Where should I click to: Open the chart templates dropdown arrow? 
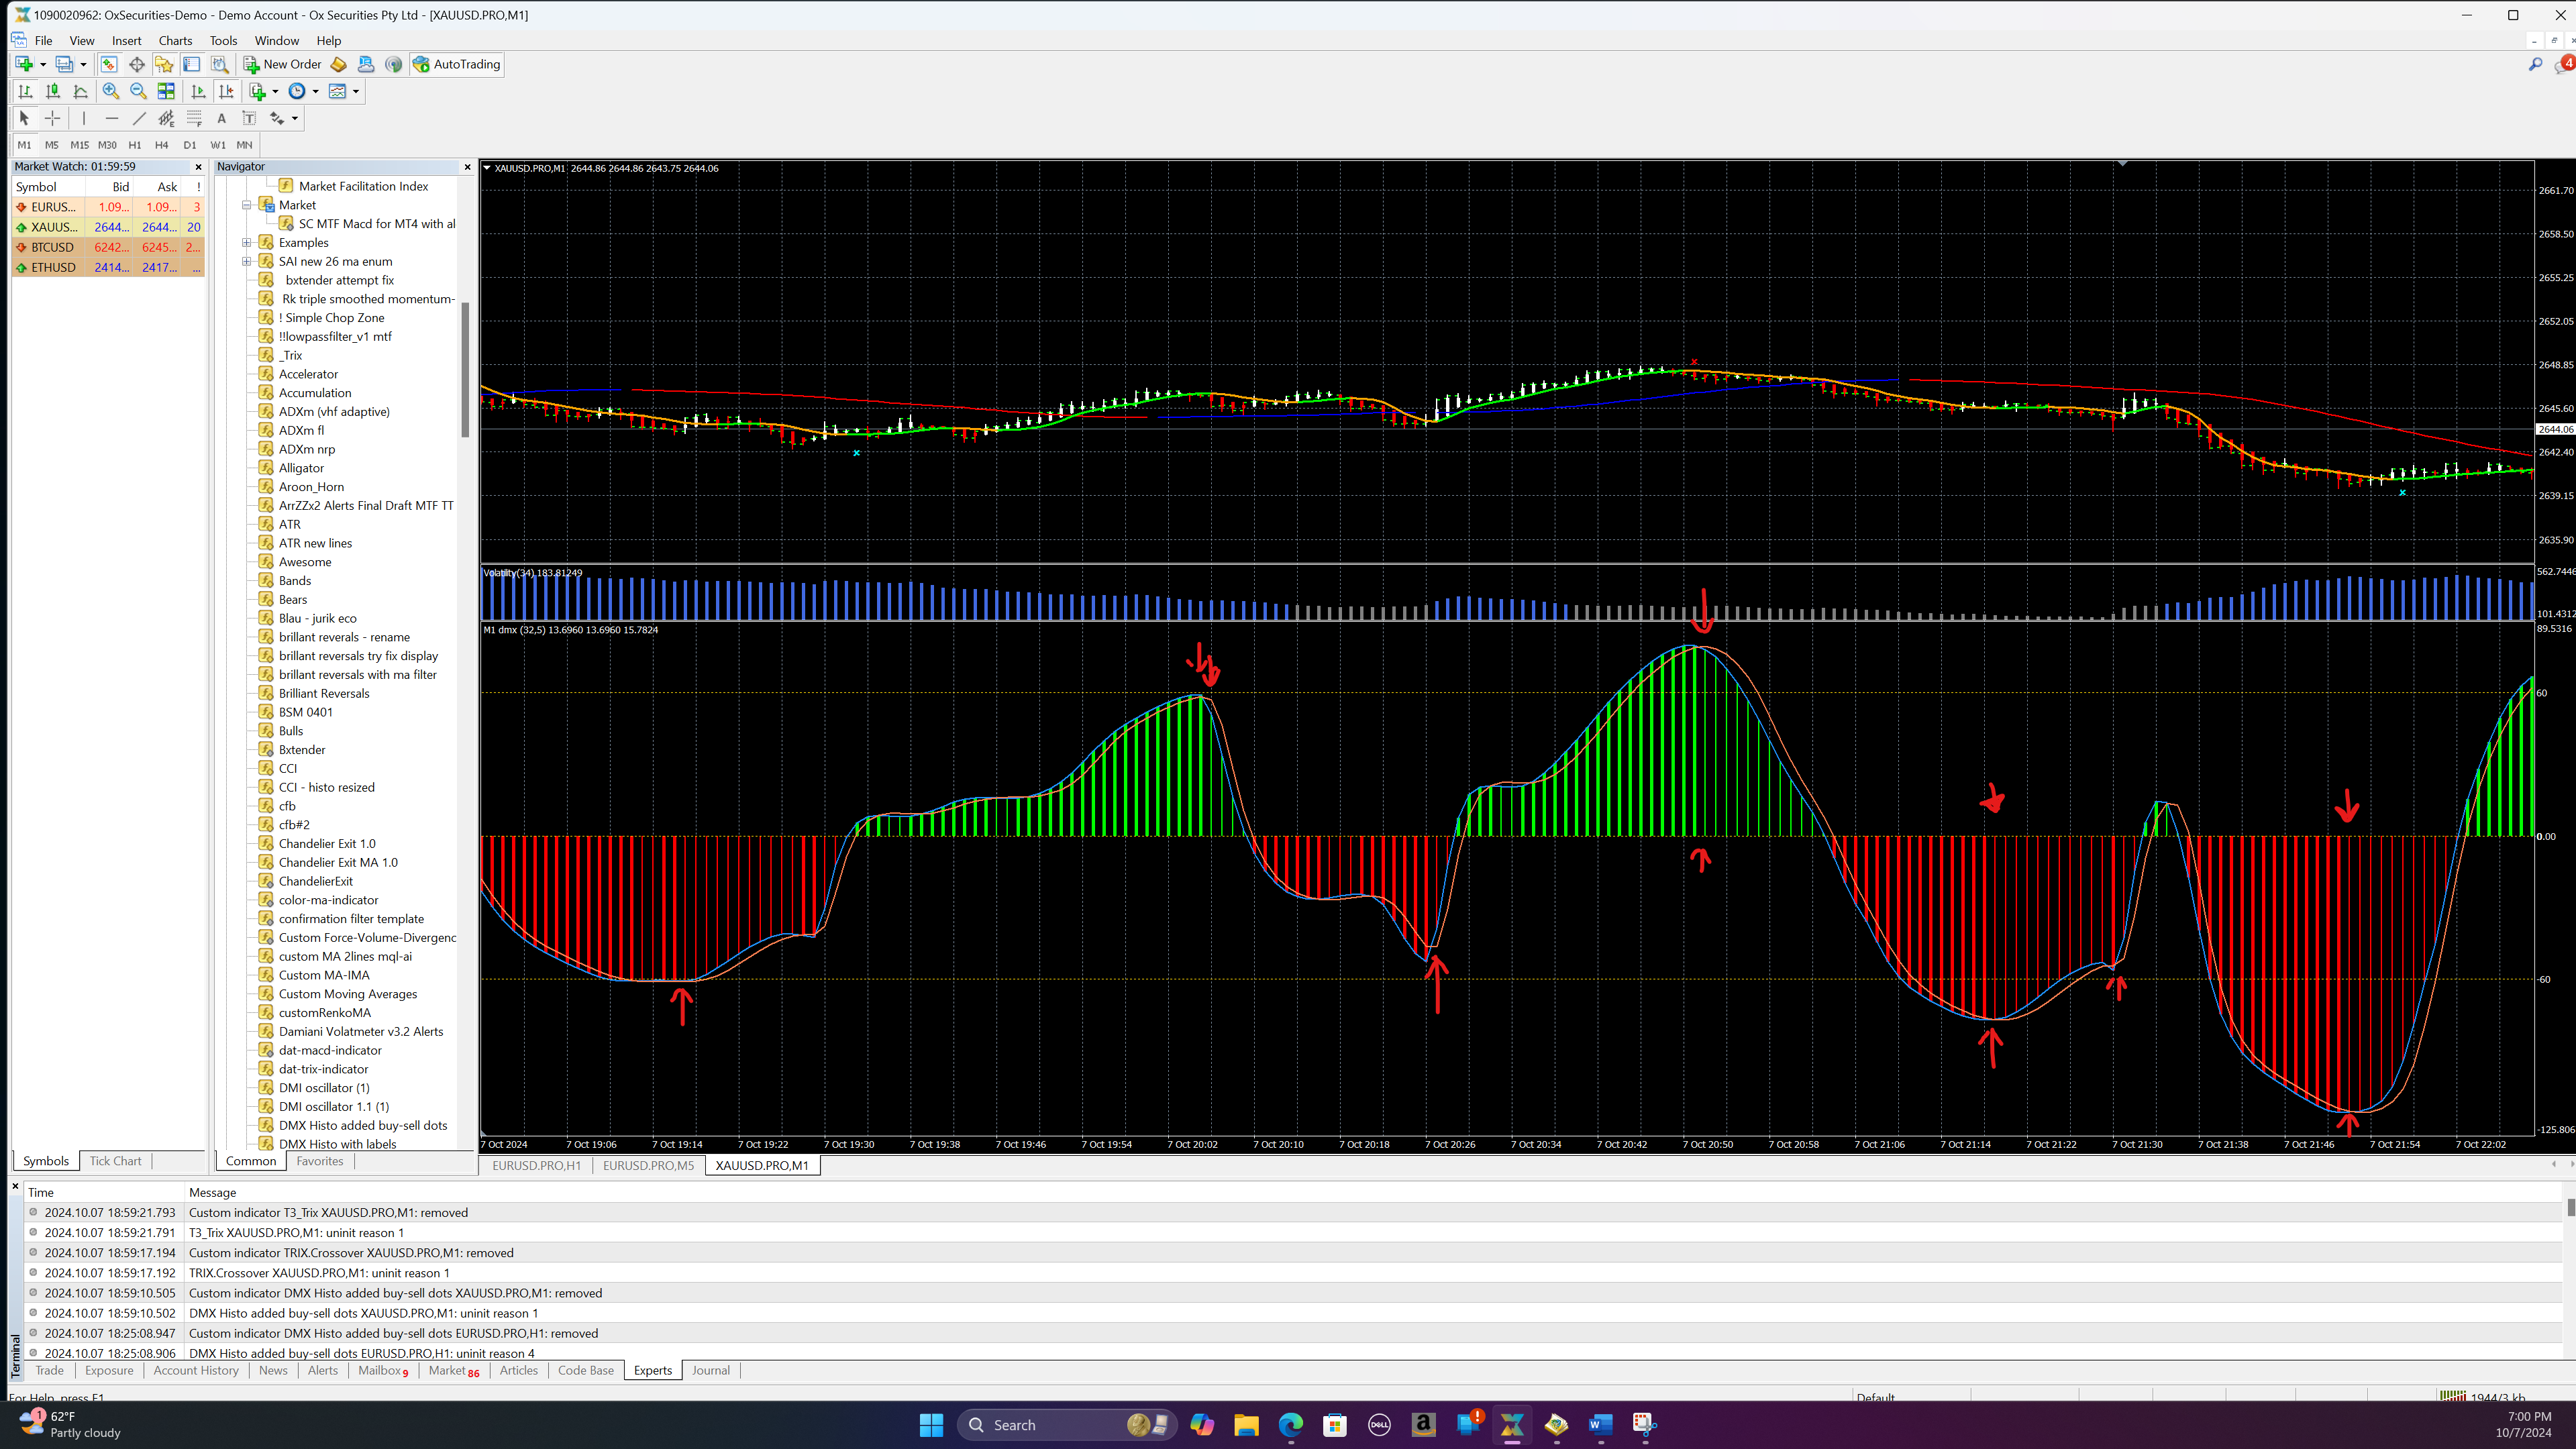click(355, 91)
